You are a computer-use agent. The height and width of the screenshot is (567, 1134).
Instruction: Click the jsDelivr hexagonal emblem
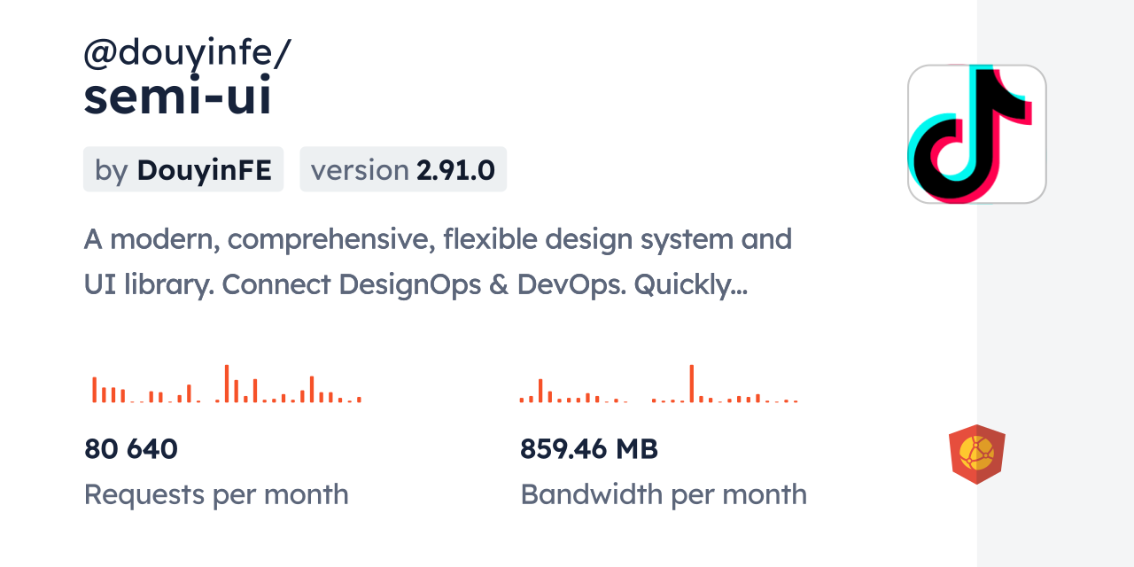point(976,452)
